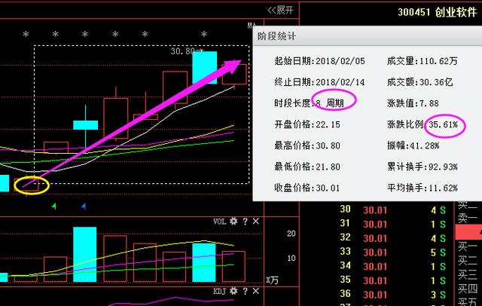Viewport: 482px width, 306px height.
Task: Click the blue triangle marker below the chart
Action: 84,206
